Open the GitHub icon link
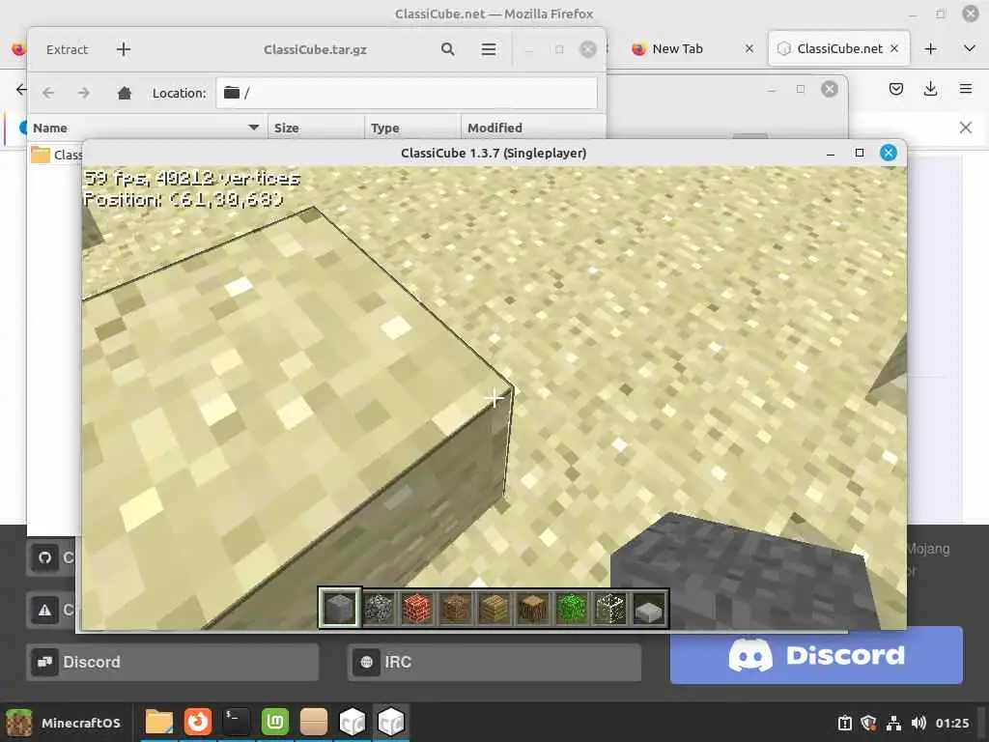 coord(44,557)
